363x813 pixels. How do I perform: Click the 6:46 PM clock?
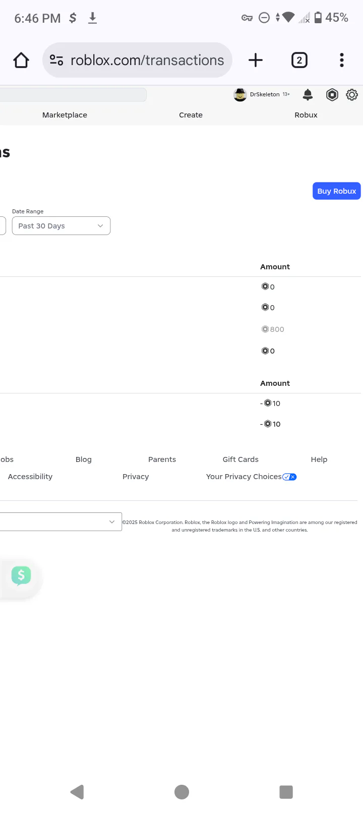click(x=37, y=18)
